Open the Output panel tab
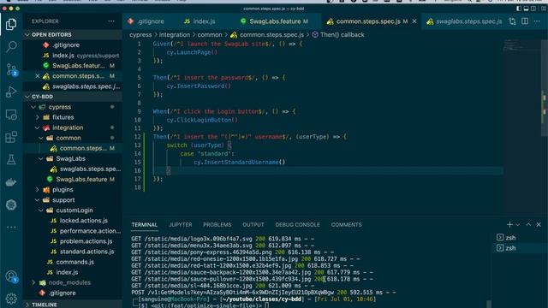548x308 pixels. click(x=253, y=224)
